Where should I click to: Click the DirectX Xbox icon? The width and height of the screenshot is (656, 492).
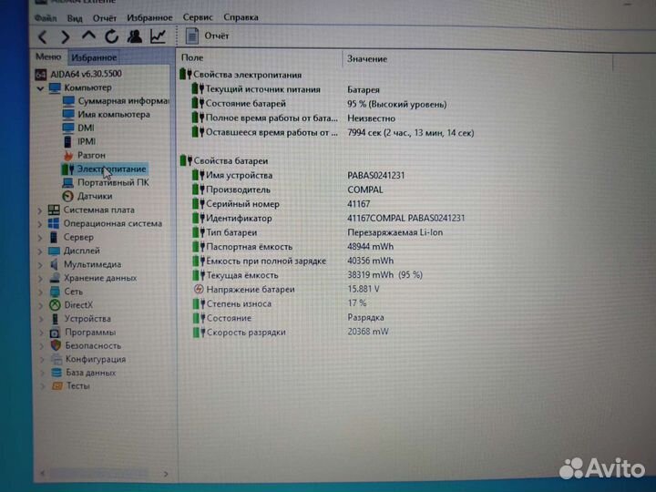pos(55,305)
